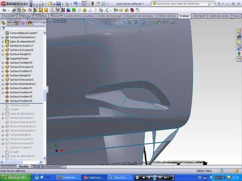The image size is (242, 181).
Task: Click the feature tree vertical scrollbar down arrow
Action: pos(45,158)
